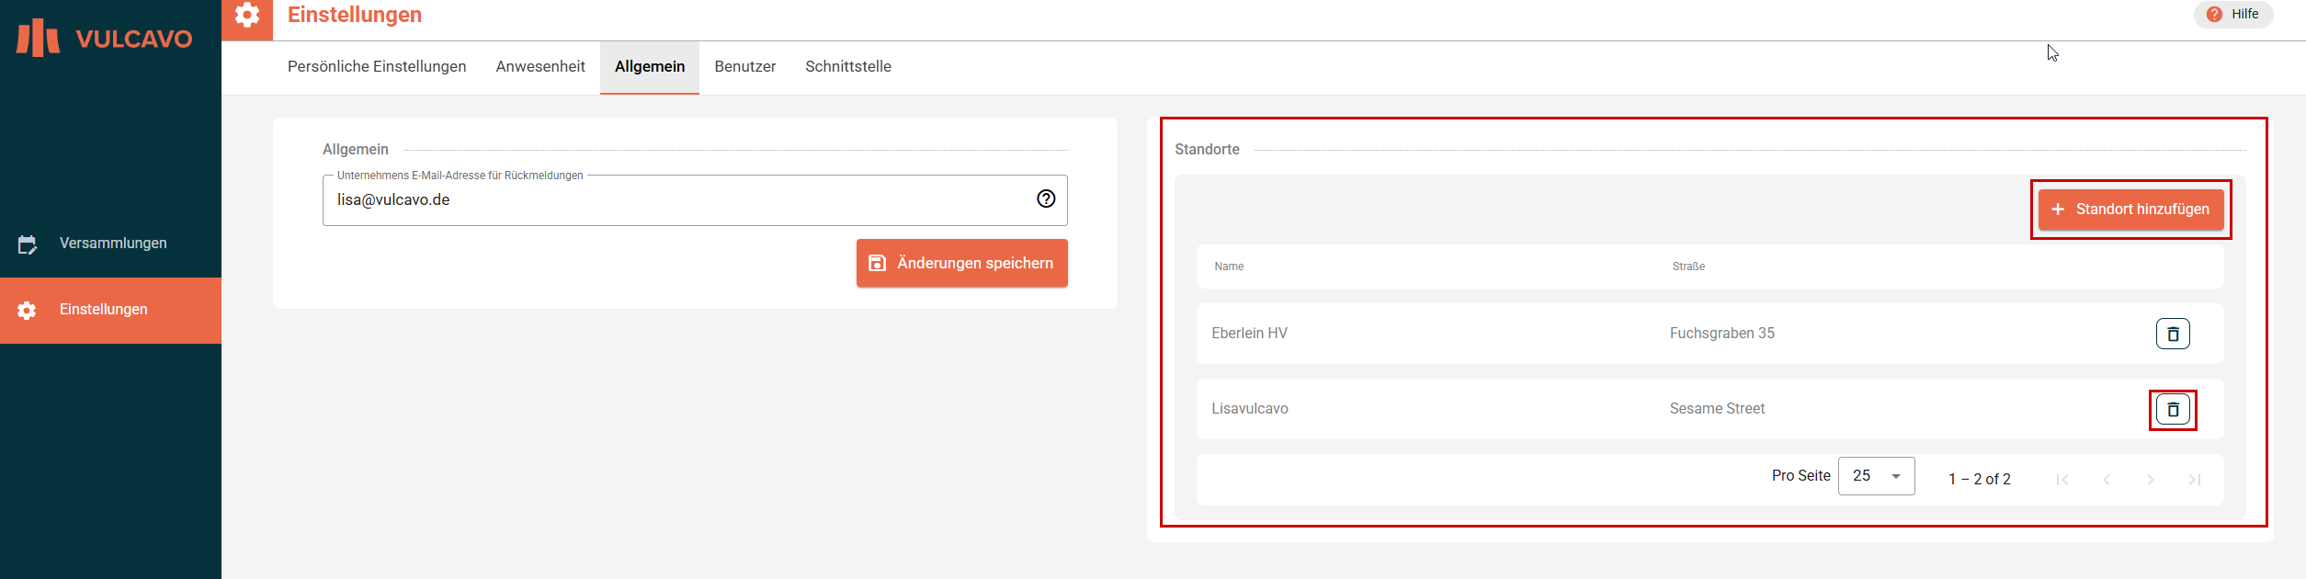Open the Benutzer tab

click(x=744, y=67)
